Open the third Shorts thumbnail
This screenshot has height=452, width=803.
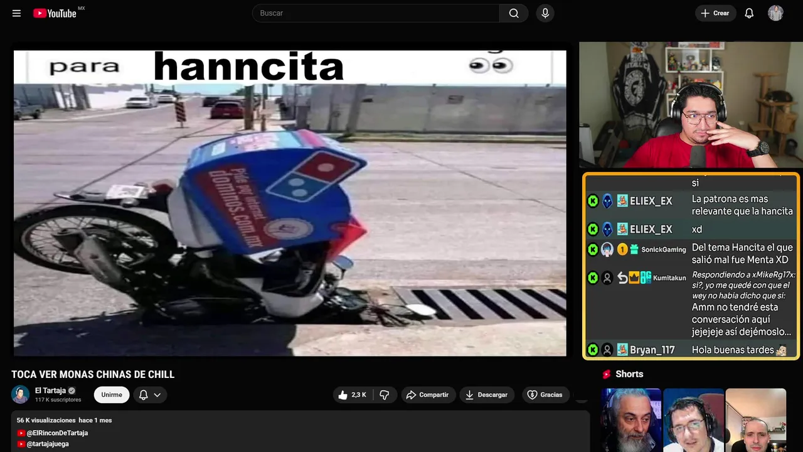tap(755, 420)
